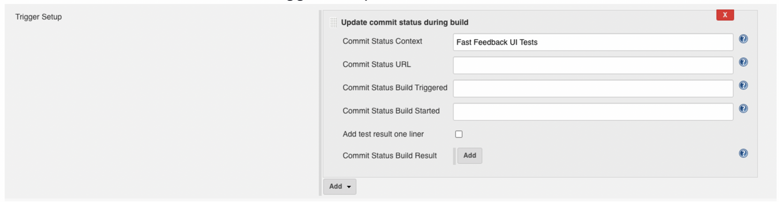Click the Commit Status Context label
This screenshot has height=202, width=779.
click(x=382, y=41)
